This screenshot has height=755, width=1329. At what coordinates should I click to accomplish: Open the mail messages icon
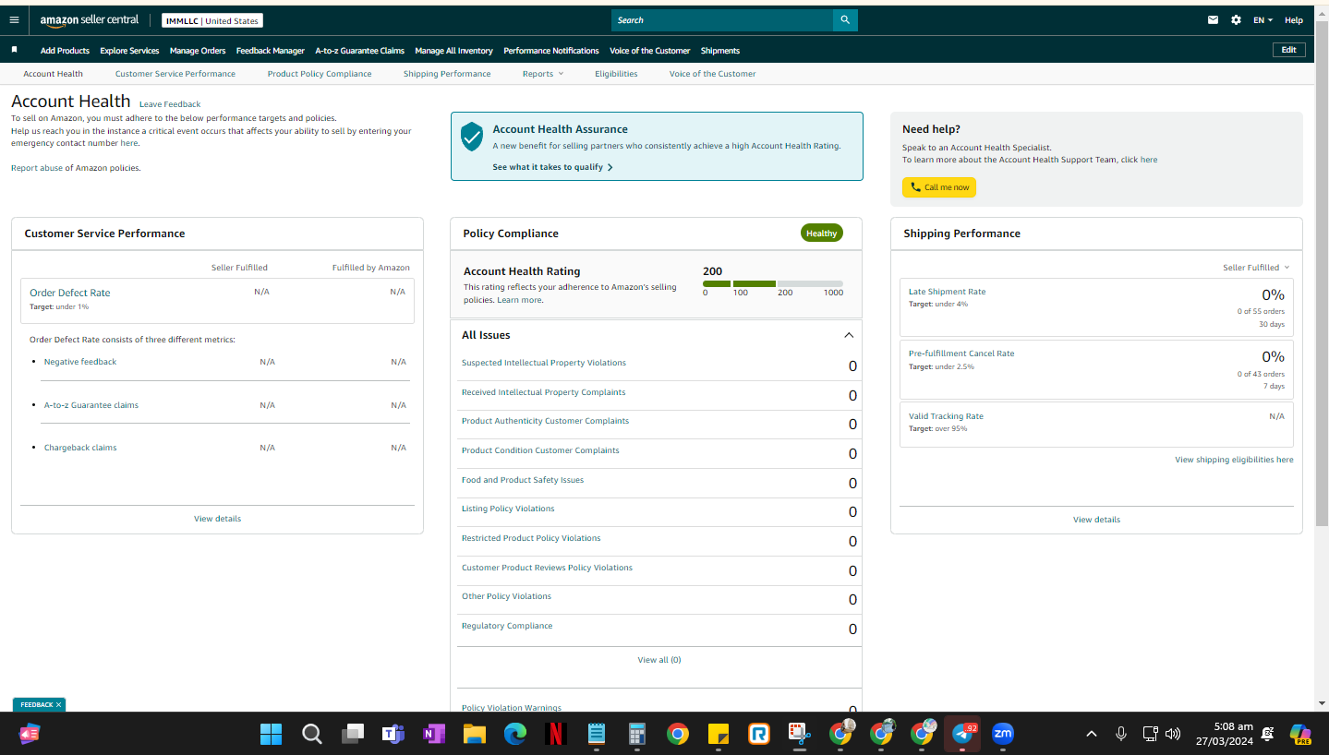point(1213,20)
